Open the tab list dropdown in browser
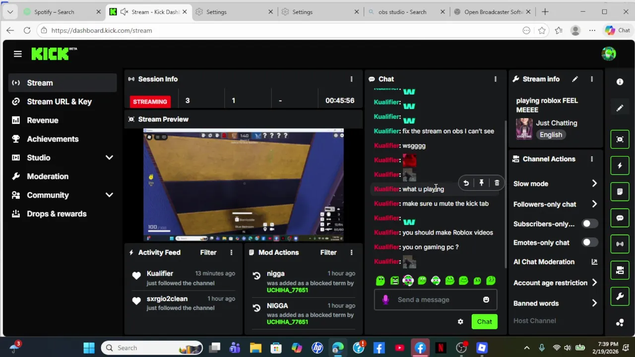This screenshot has width=635, height=357. click(10, 12)
